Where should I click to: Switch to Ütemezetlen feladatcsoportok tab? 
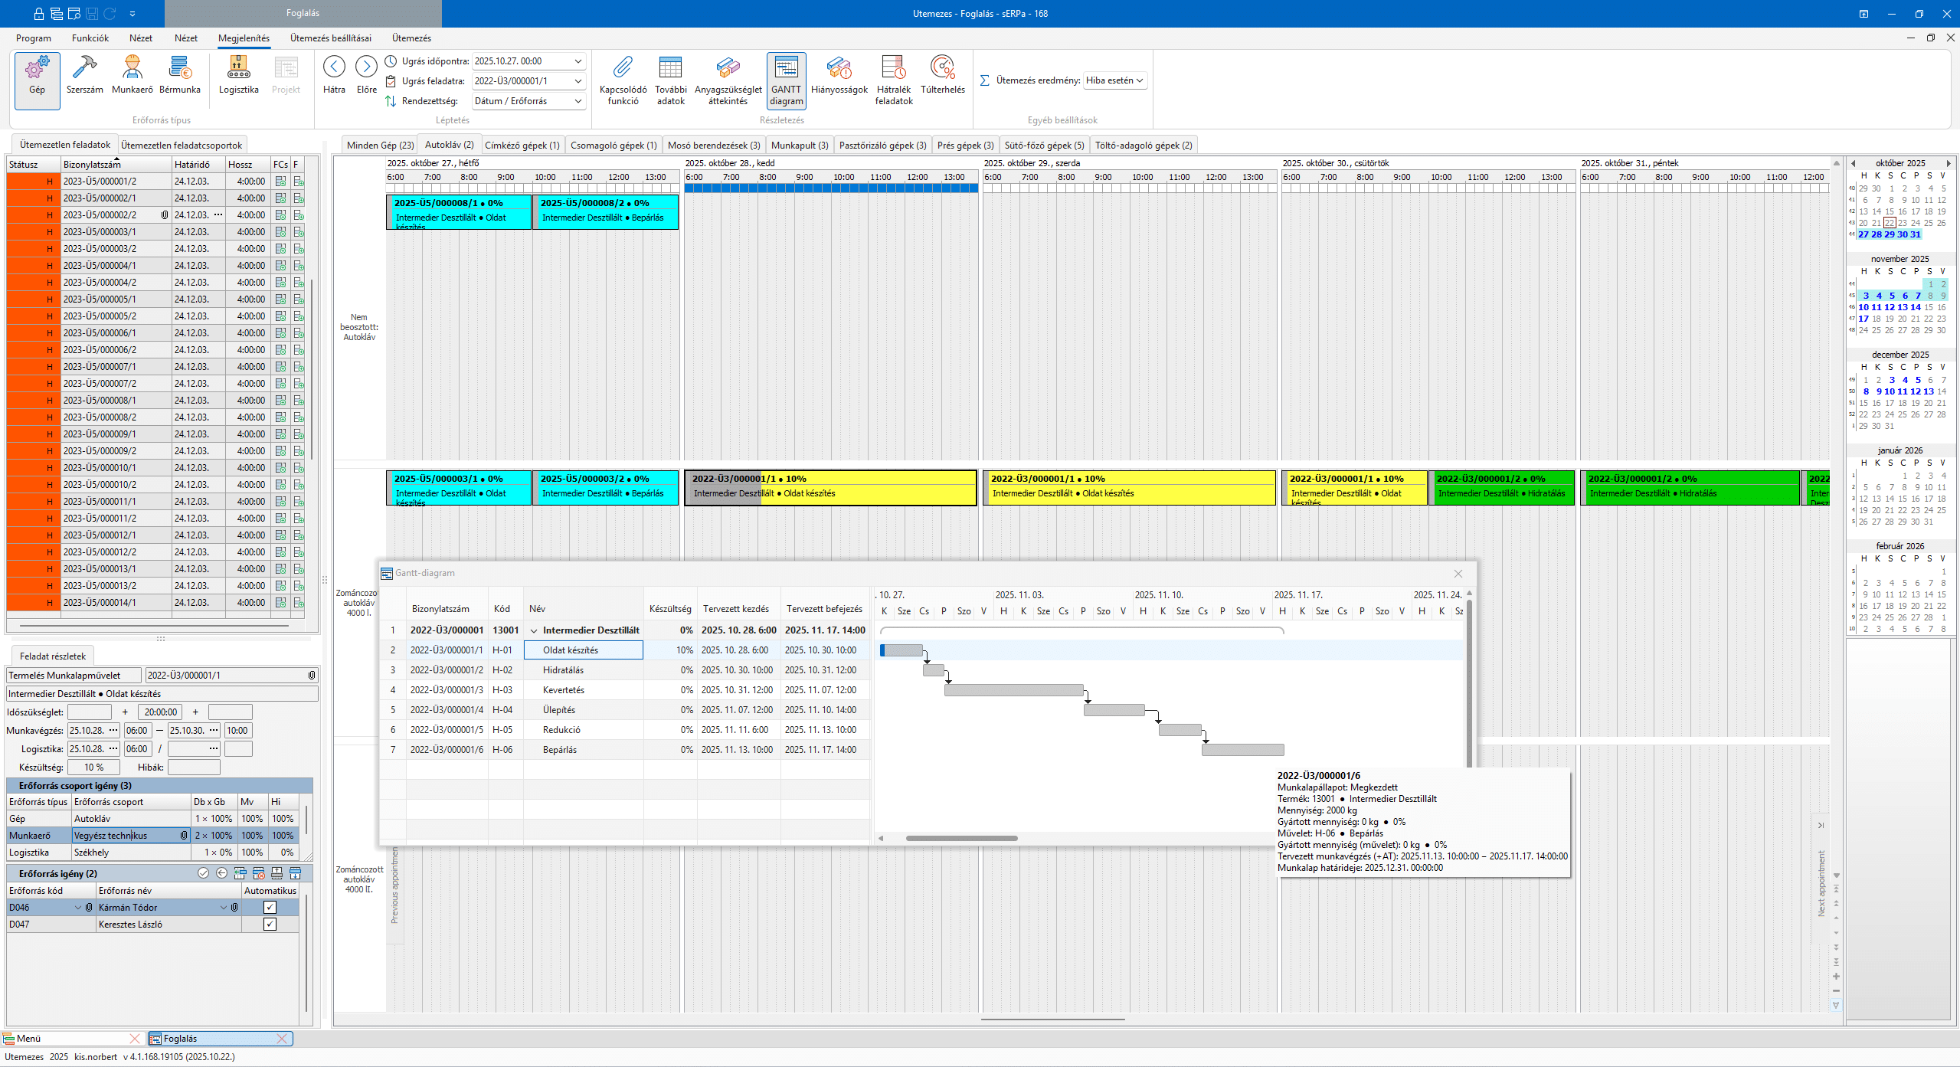[x=182, y=145]
